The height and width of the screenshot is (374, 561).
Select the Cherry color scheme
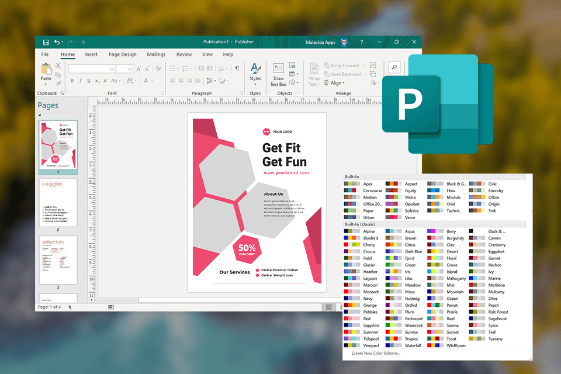pyautogui.click(x=359, y=245)
